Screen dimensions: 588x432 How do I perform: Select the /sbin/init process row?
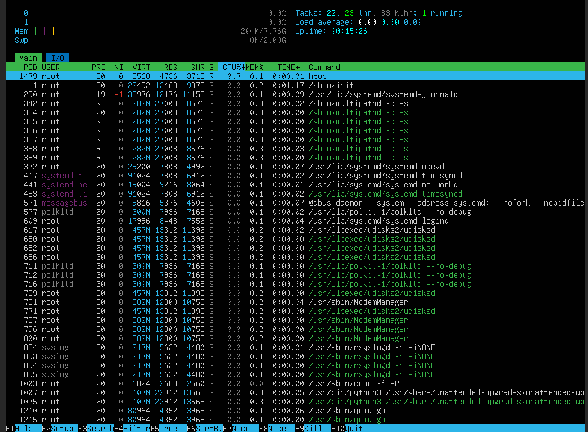pos(295,85)
